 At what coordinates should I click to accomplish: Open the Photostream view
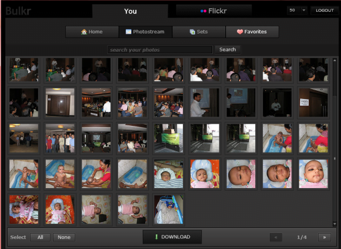pos(145,32)
